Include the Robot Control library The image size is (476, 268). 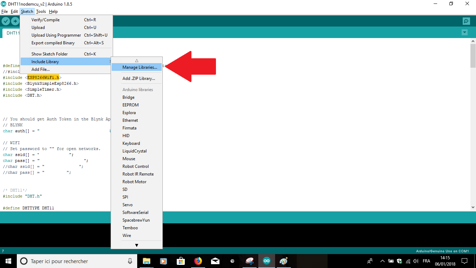point(136,166)
